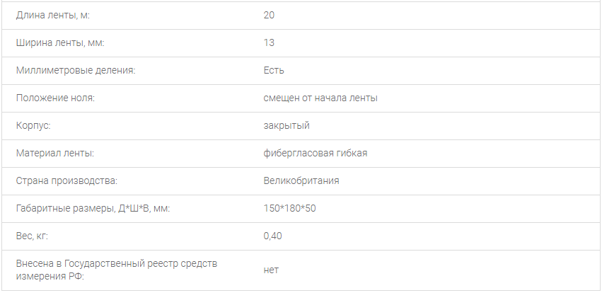Click the 'Страна производства:' label
This screenshot has height=293, width=602.
click(66, 180)
